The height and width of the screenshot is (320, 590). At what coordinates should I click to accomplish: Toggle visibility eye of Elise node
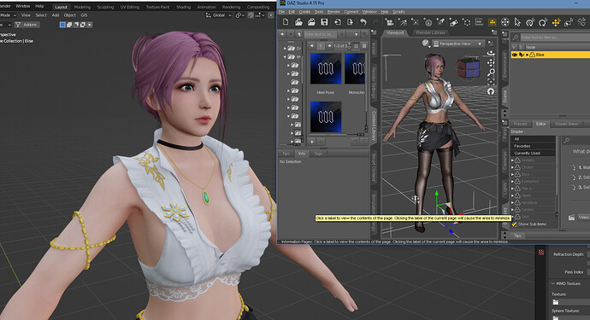pyautogui.click(x=515, y=55)
